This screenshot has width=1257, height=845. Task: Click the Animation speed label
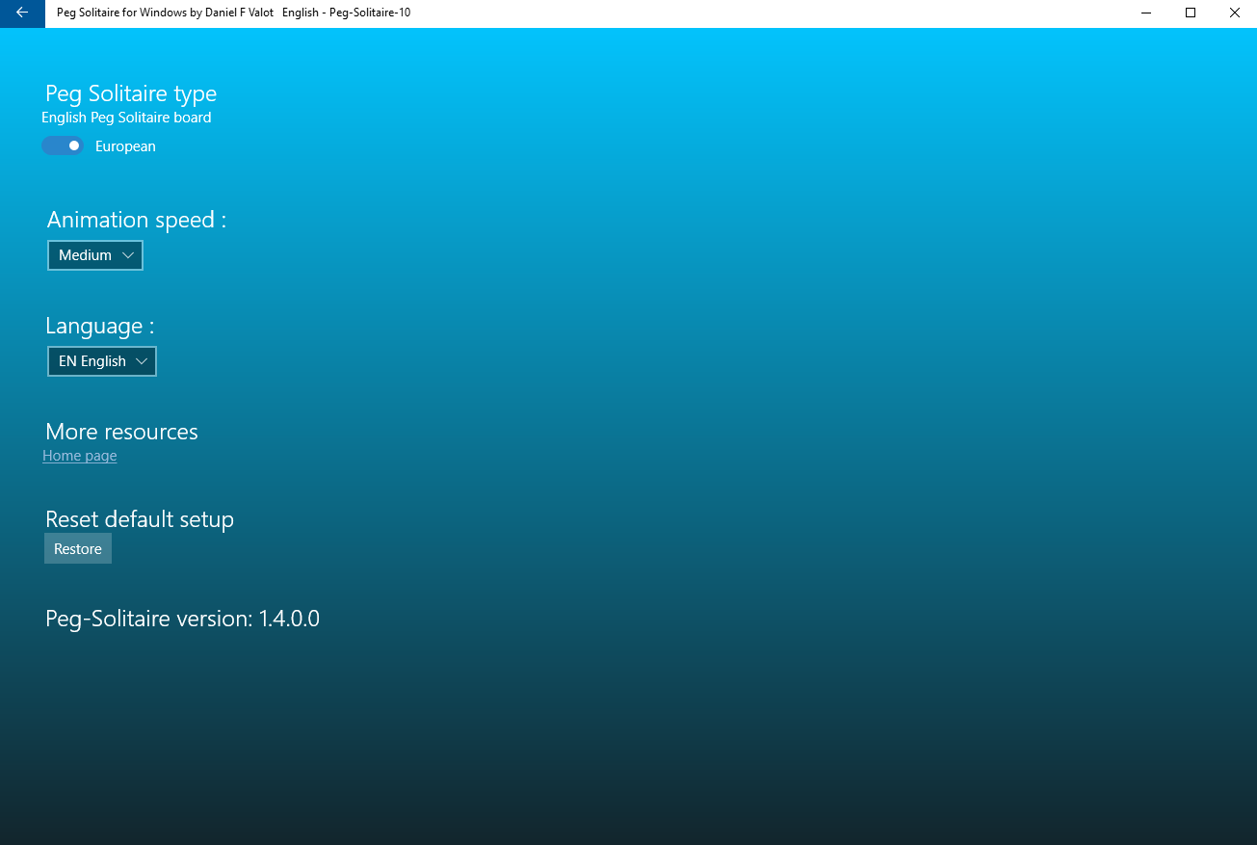click(137, 220)
